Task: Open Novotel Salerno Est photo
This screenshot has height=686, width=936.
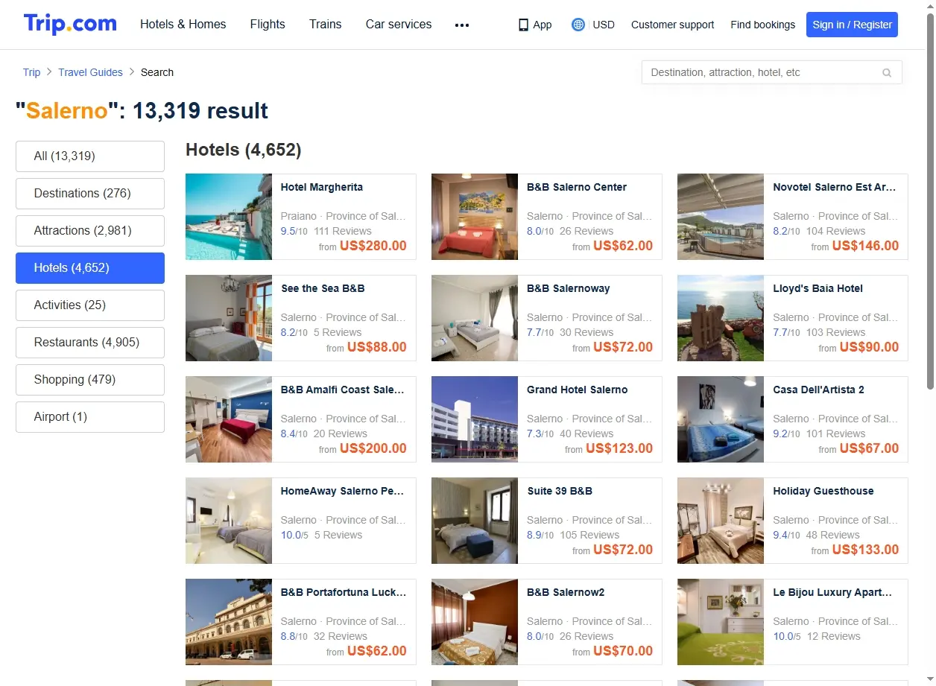Action: [x=721, y=217]
